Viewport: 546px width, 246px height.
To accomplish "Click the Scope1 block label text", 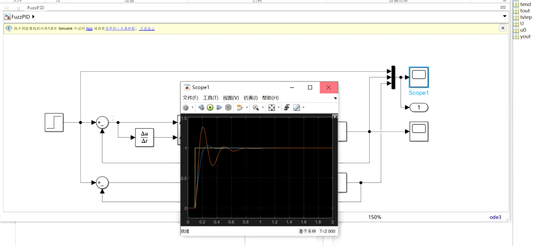I will coord(419,93).
